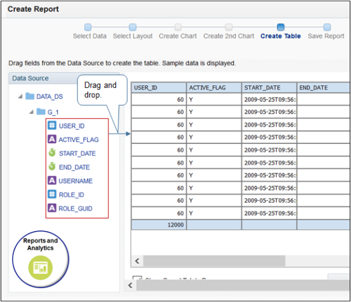Viewport: 351px width, 302px height.
Task: Select the ACTIVE_FLAG field label
Action: [x=79, y=139]
